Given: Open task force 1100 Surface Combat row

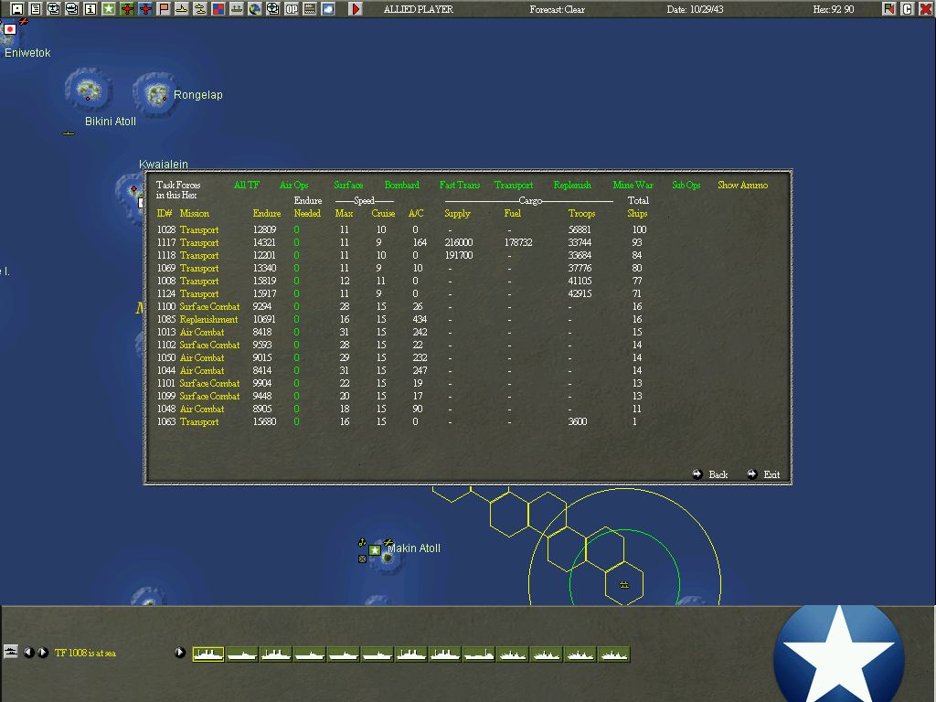Looking at the screenshot, I should [402, 306].
